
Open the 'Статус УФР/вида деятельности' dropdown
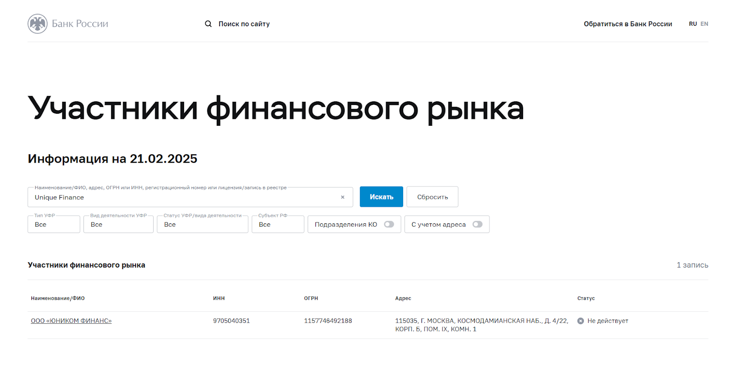(202, 224)
